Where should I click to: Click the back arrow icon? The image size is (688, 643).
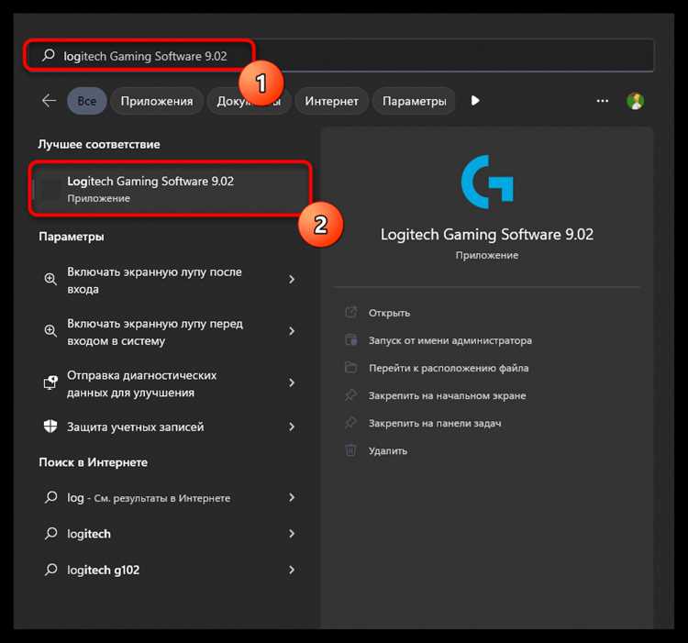[x=50, y=101]
